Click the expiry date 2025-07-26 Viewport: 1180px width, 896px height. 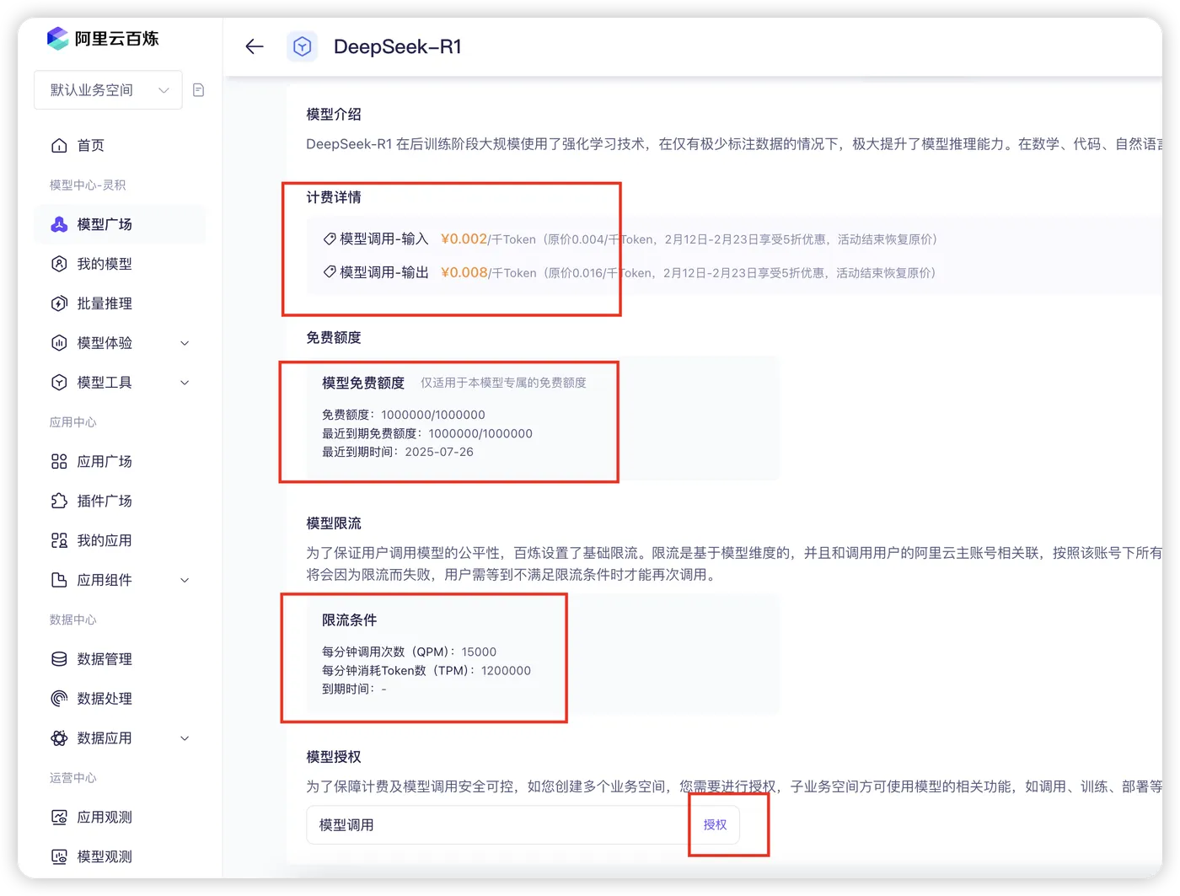point(439,452)
